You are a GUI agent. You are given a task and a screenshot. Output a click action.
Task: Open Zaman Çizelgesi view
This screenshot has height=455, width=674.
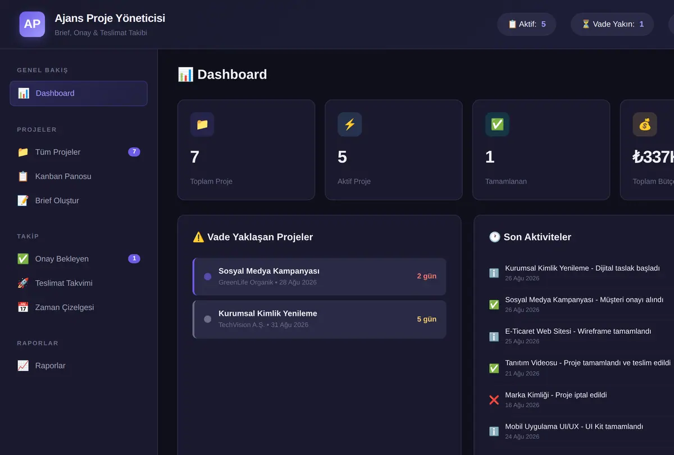click(x=79, y=307)
